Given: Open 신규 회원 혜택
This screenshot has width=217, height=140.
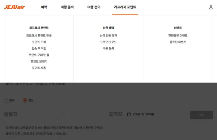Looking at the screenshot, I should tap(109, 35).
